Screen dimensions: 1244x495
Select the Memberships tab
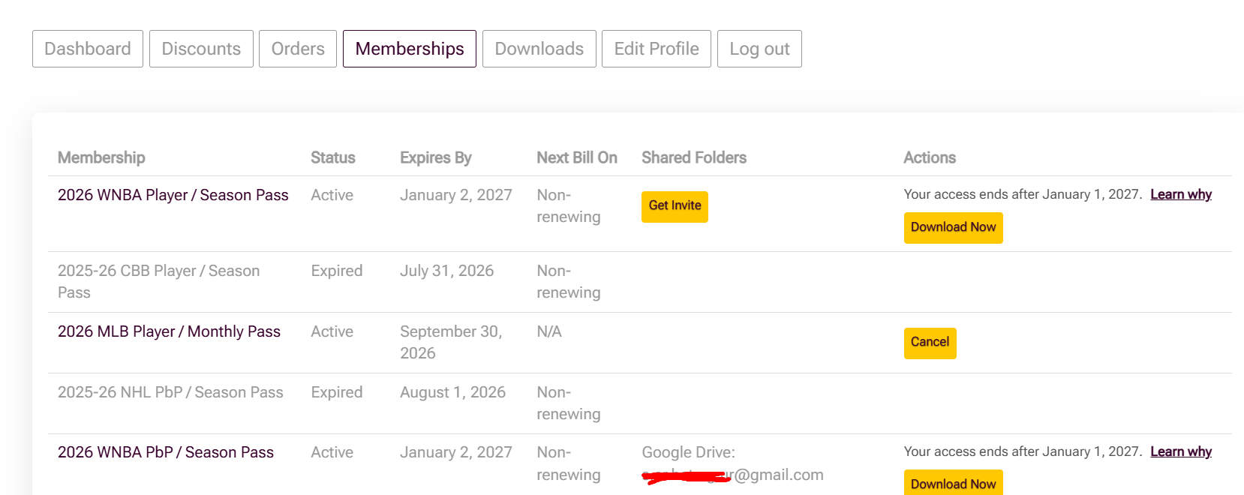(410, 49)
